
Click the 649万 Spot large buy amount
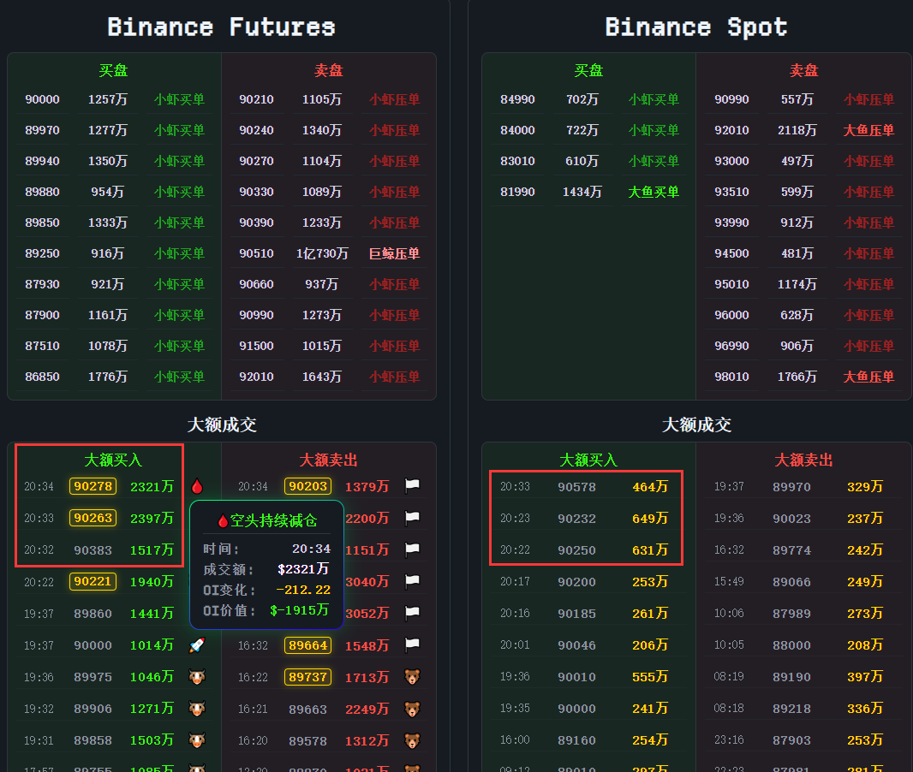pos(650,519)
